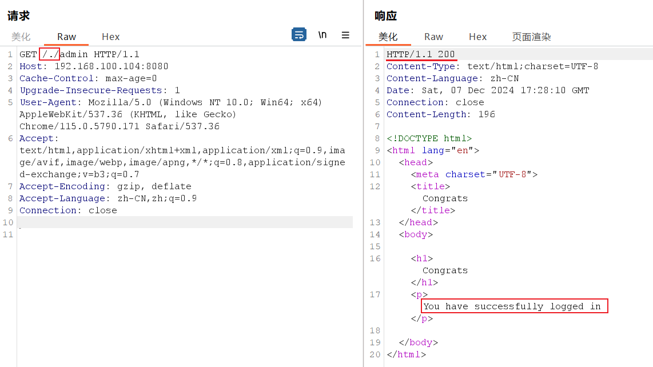653x367 pixels.
Task: Select the Raw tab in request panel
Action: (x=66, y=37)
